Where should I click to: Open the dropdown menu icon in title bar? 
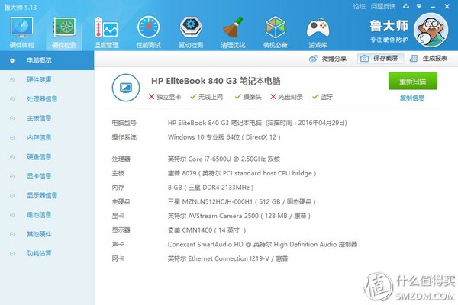[x=419, y=6]
